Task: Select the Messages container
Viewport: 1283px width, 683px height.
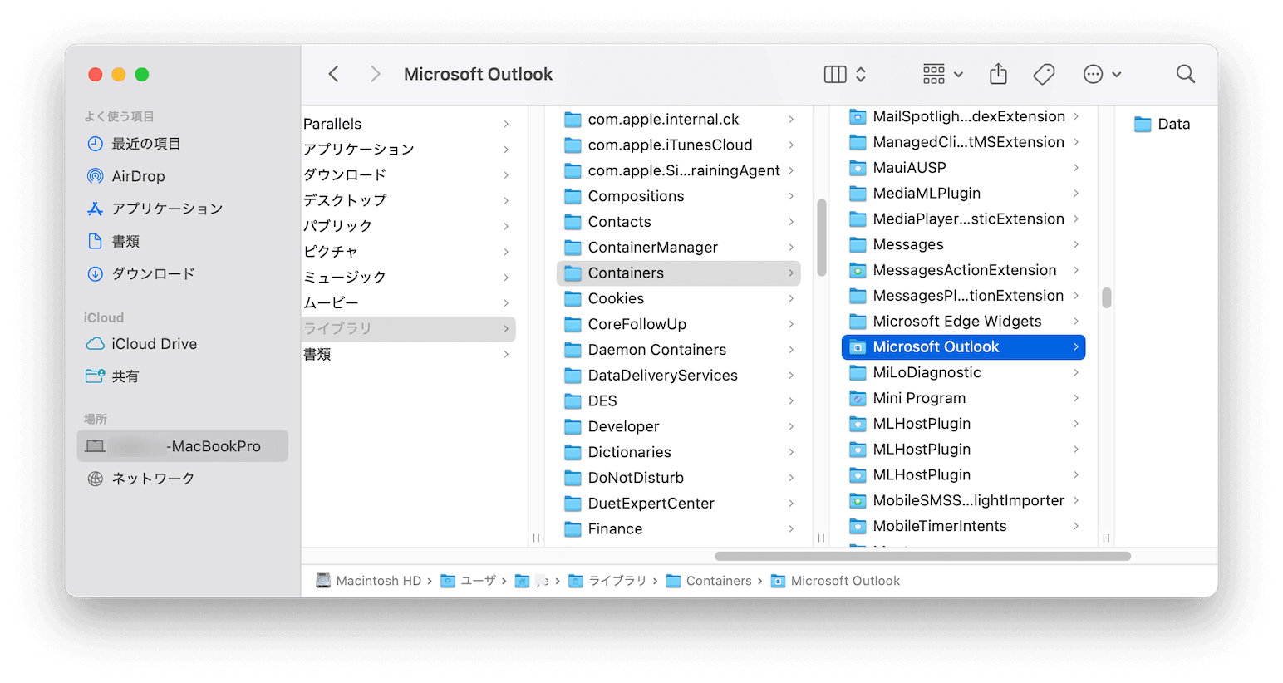Action: [964, 245]
